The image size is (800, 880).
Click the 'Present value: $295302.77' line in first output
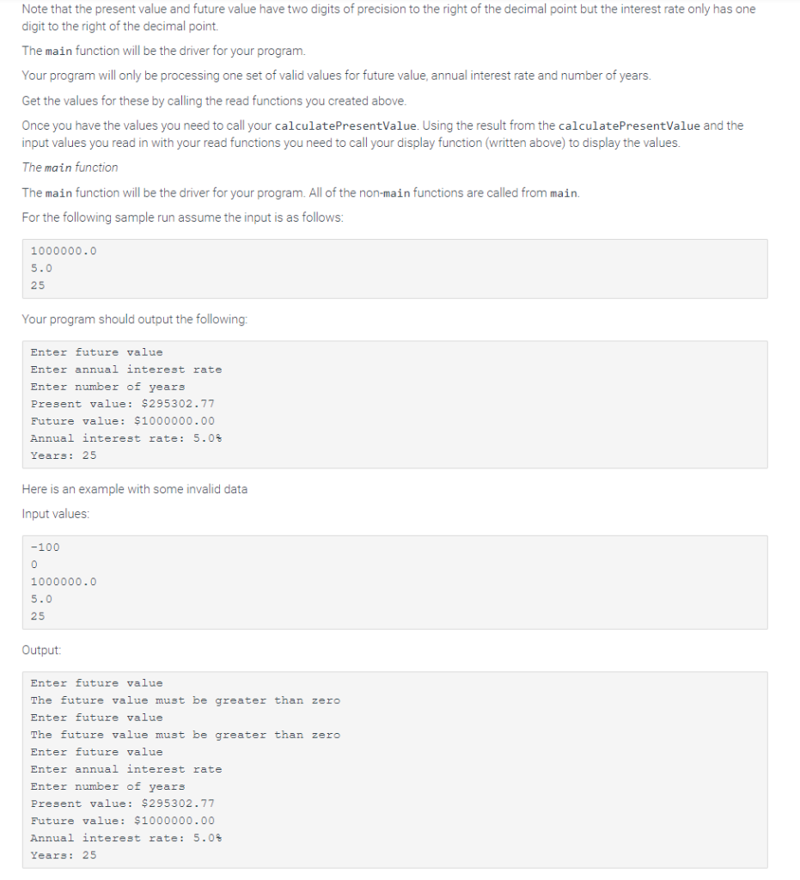coord(122,404)
